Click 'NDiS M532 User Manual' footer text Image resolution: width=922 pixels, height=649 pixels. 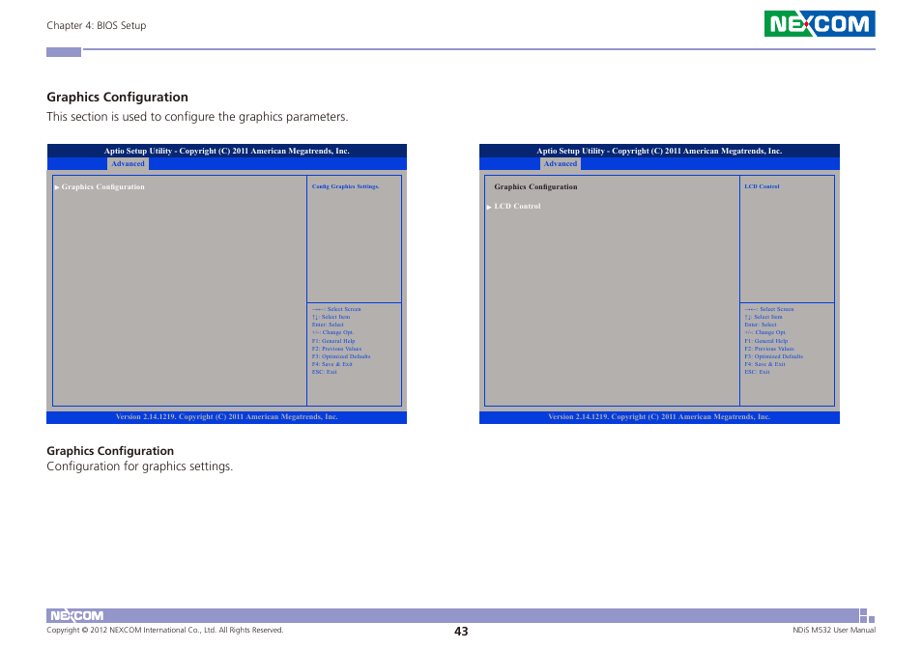coord(834,631)
